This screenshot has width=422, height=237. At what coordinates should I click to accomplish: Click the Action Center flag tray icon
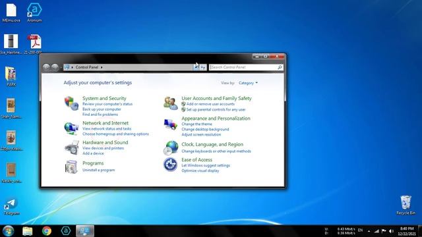point(384,231)
